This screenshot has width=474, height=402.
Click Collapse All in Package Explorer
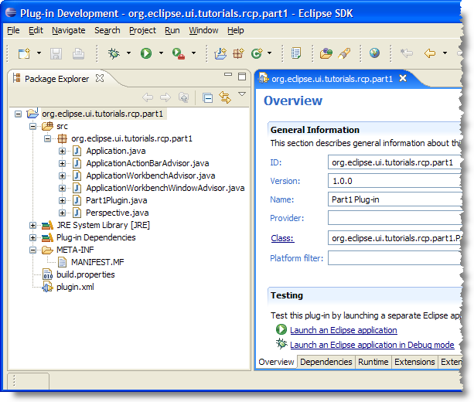(207, 97)
